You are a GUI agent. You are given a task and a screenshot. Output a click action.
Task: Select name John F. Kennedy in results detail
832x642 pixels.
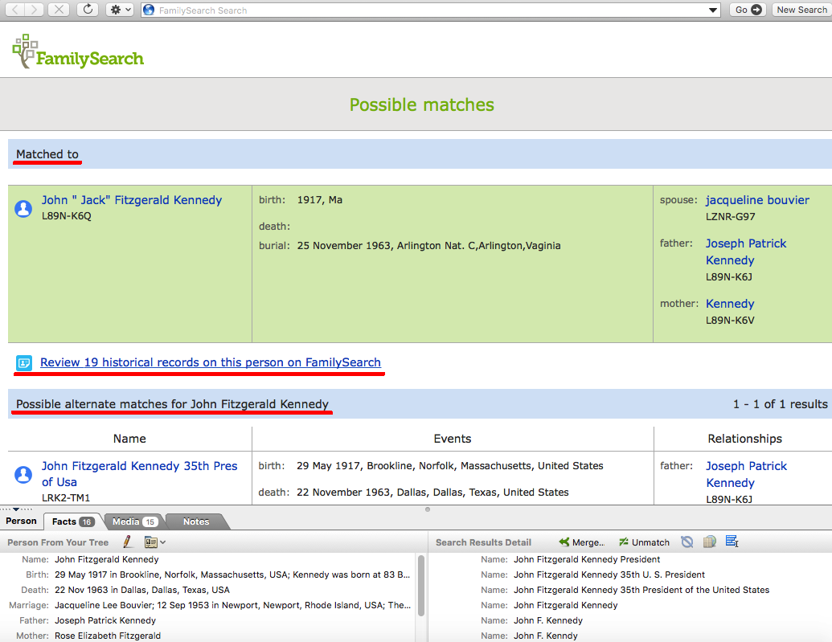(548, 620)
